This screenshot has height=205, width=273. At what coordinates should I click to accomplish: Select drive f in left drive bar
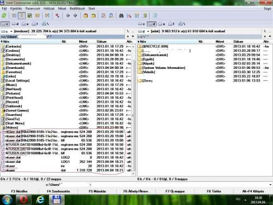click(35, 24)
